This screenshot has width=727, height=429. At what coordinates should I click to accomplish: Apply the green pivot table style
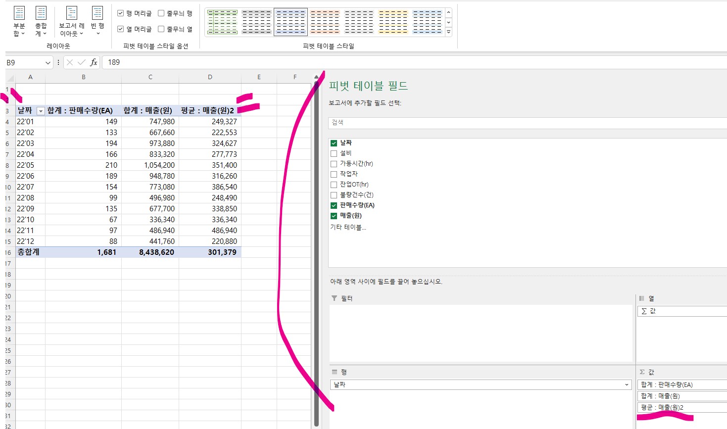click(x=222, y=22)
